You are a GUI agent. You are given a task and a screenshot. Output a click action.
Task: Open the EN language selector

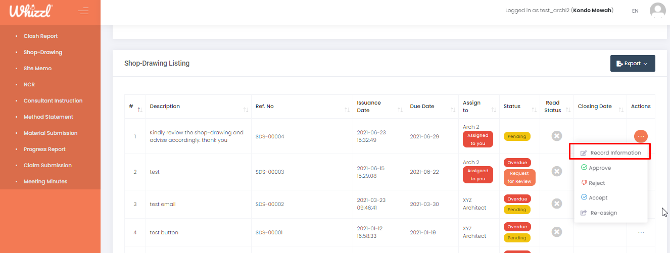point(635,11)
